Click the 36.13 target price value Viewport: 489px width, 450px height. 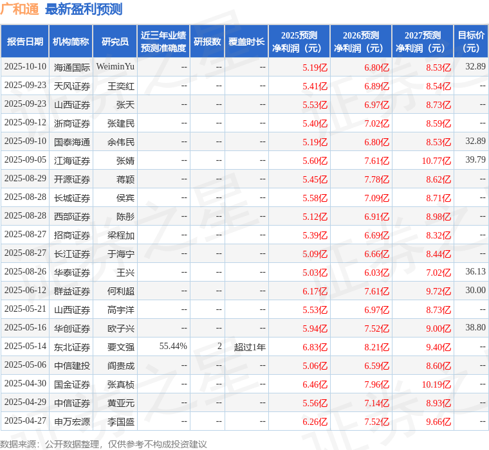tap(475, 271)
